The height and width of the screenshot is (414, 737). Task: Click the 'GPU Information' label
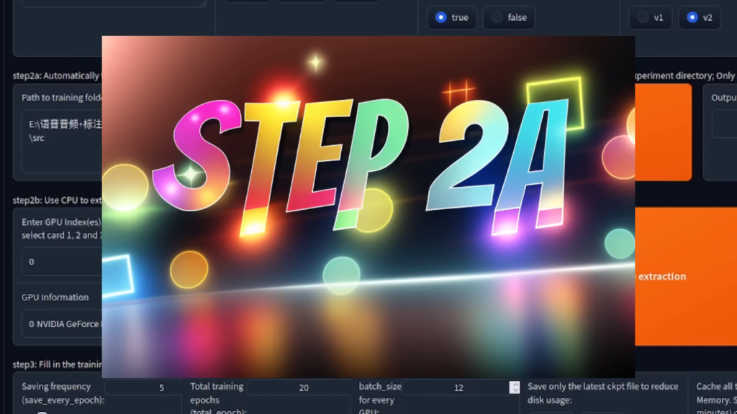55,297
